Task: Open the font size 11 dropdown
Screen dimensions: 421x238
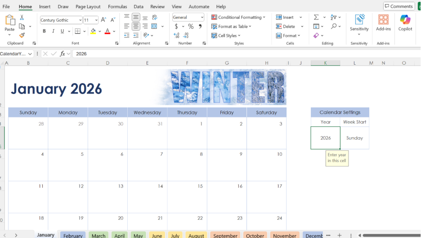Action: click(x=96, y=20)
